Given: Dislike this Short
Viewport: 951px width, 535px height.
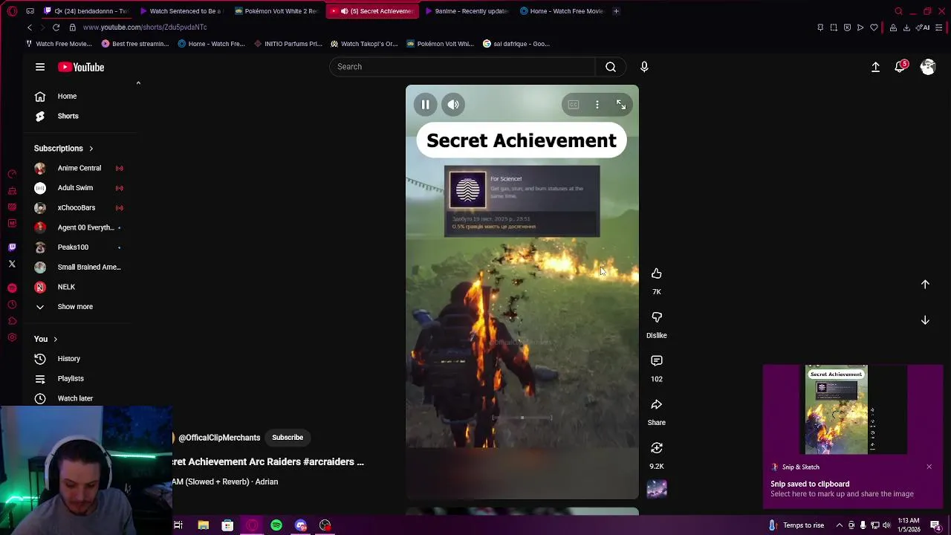Looking at the screenshot, I should point(657,317).
